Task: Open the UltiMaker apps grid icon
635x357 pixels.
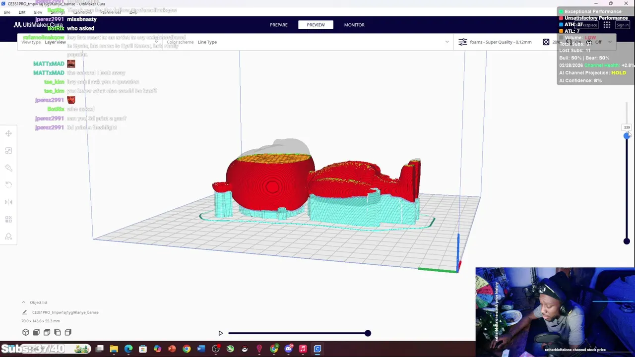Action: [x=607, y=25]
